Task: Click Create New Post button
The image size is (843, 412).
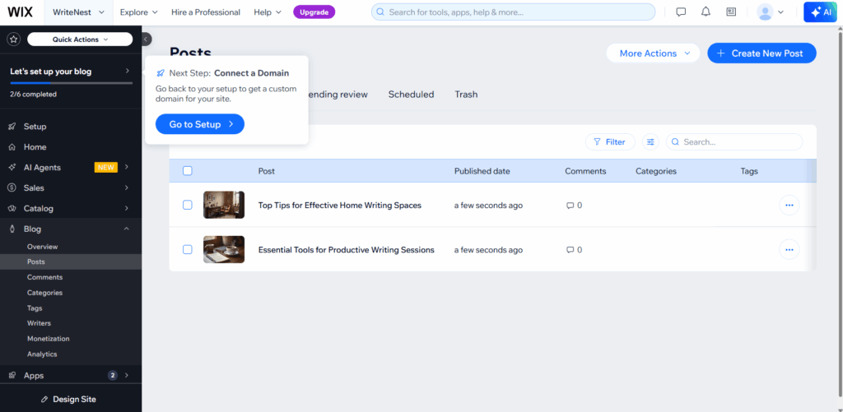Action: (x=761, y=53)
